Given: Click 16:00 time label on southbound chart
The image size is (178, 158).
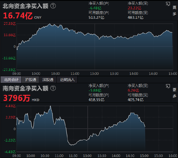Looking at the screenshot, I should pos(173,156).
